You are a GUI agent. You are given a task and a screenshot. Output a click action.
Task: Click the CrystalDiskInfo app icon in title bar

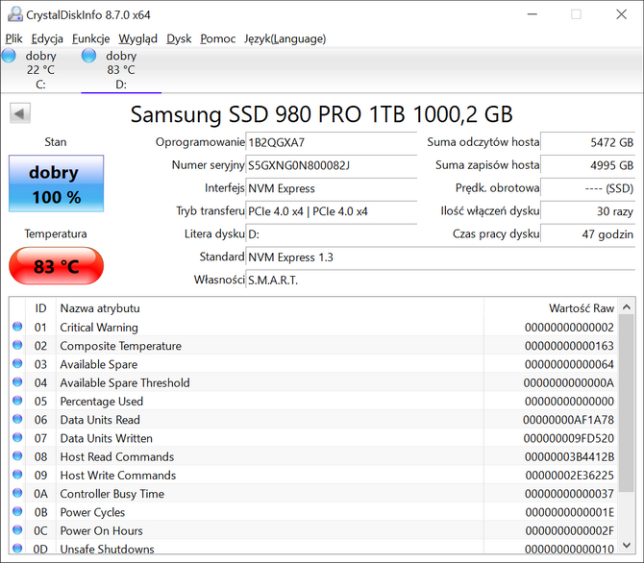coord(15,14)
